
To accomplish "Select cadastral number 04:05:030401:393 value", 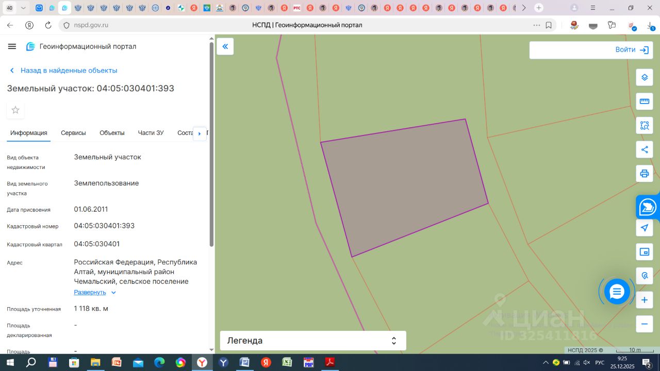I will (x=104, y=226).
